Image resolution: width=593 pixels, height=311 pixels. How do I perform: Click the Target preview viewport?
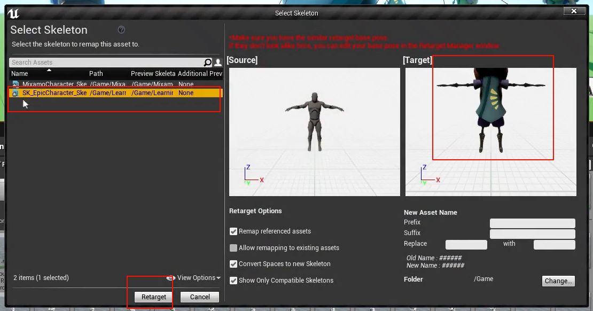[491, 131]
